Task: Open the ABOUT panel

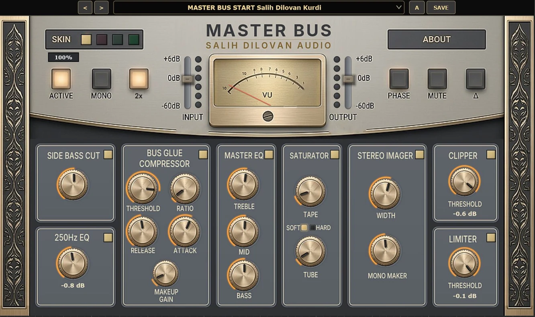Action: 437,39
